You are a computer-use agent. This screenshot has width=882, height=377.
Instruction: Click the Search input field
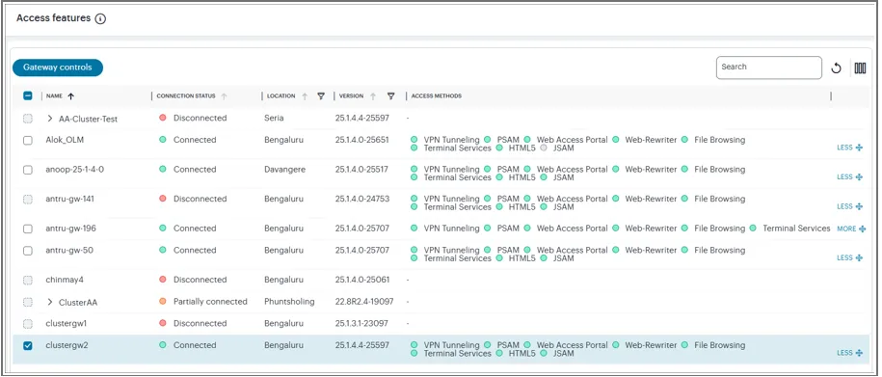[x=768, y=67]
